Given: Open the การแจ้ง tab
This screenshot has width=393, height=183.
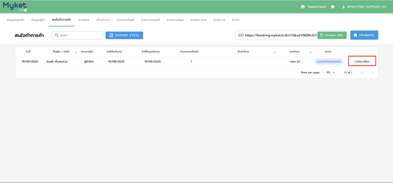Looking at the screenshot, I should coord(83,20).
